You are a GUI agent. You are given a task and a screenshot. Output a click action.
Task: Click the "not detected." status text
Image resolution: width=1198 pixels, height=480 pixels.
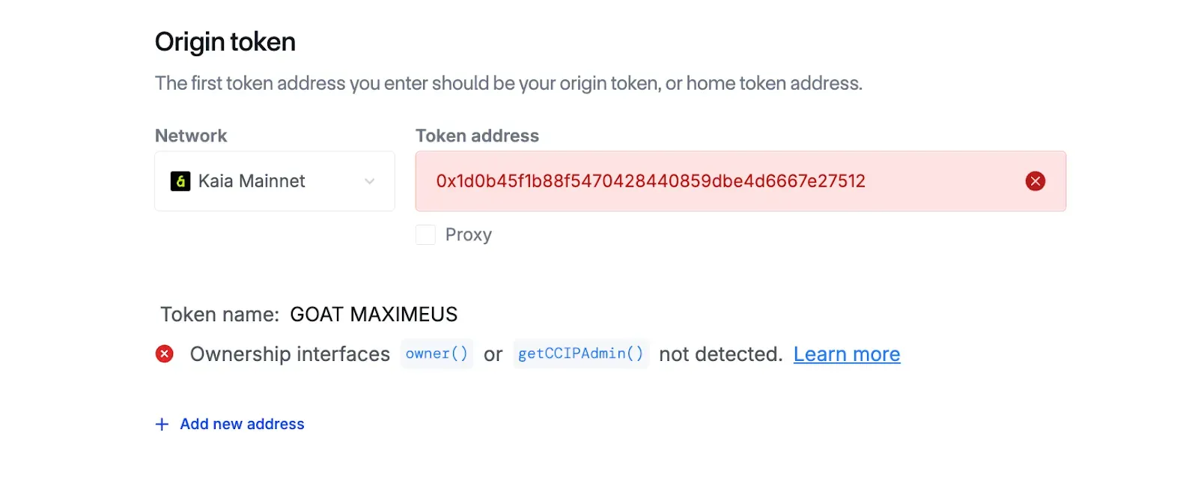pyautogui.click(x=720, y=354)
